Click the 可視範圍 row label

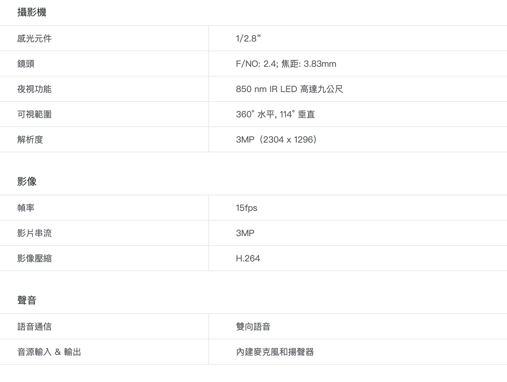tap(34, 114)
